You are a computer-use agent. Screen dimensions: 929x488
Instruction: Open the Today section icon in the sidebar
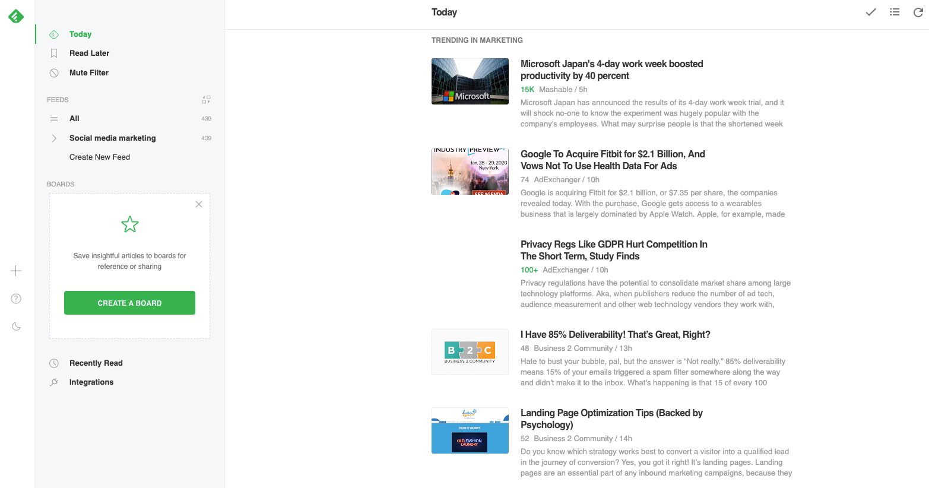(53, 34)
